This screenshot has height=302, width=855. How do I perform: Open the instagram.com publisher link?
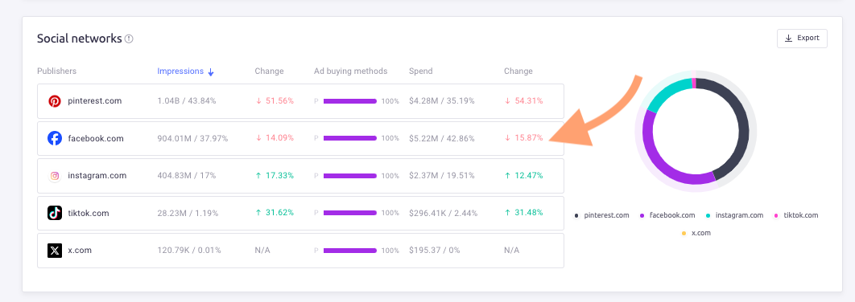(x=97, y=176)
